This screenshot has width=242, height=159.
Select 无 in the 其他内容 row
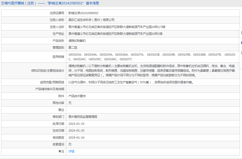click(x=70, y=103)
